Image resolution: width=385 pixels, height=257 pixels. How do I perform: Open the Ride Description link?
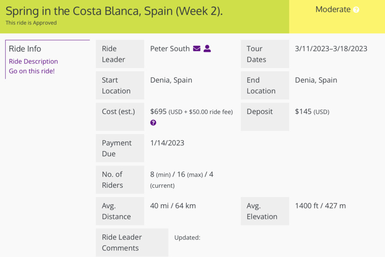[x=33, y=61]
